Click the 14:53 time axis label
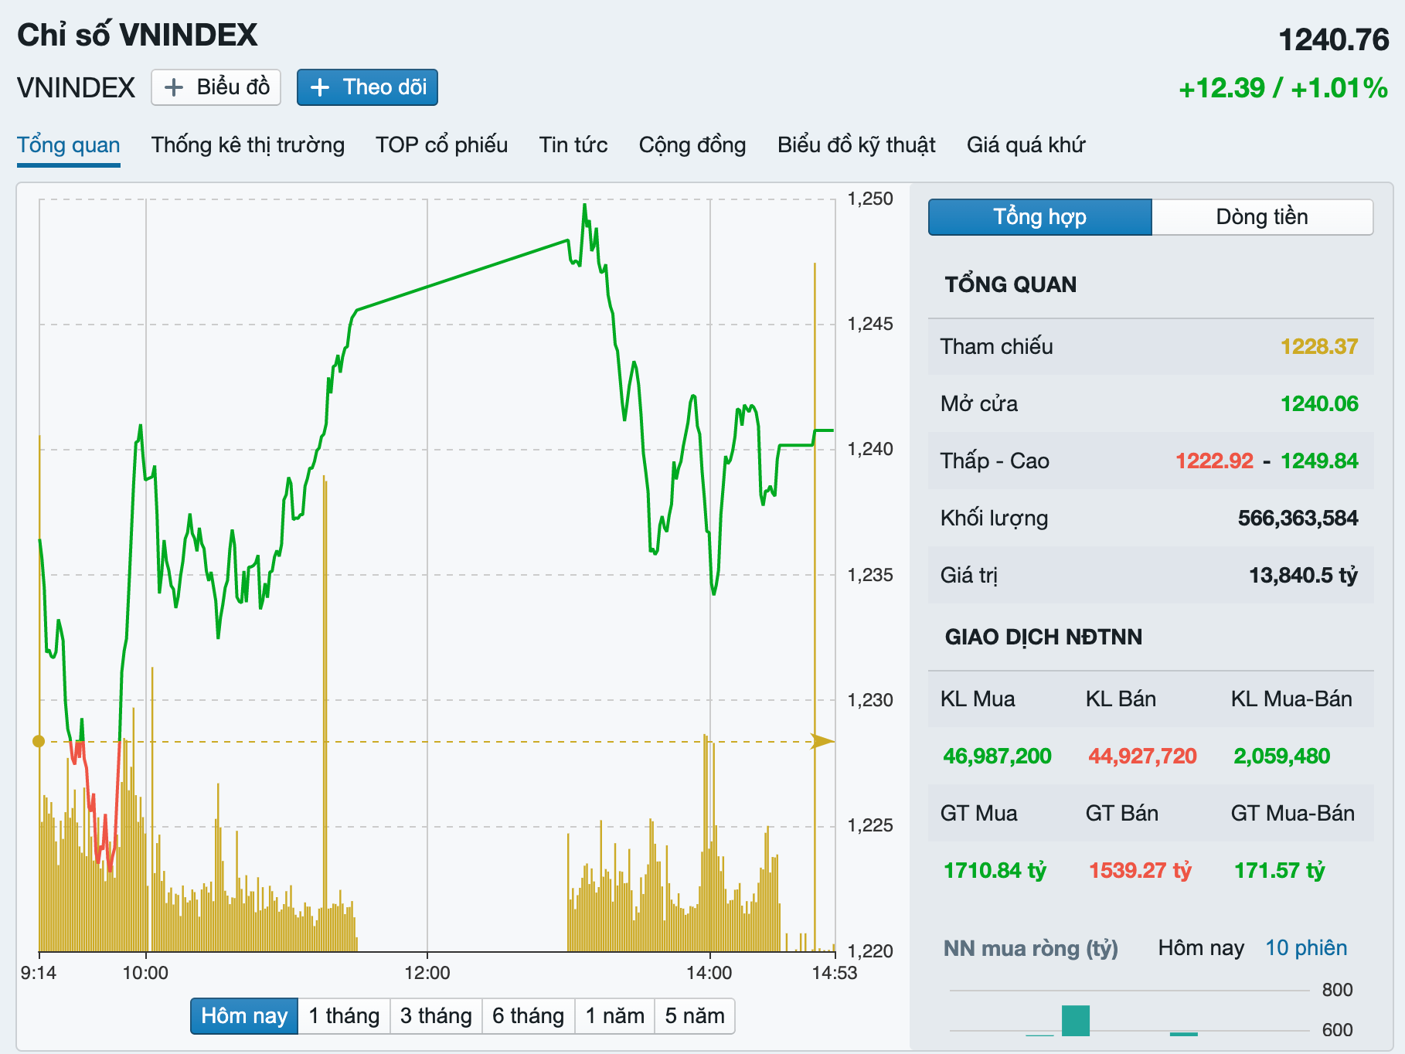This screenshot has width=1405, height=1054. [835, 973]
